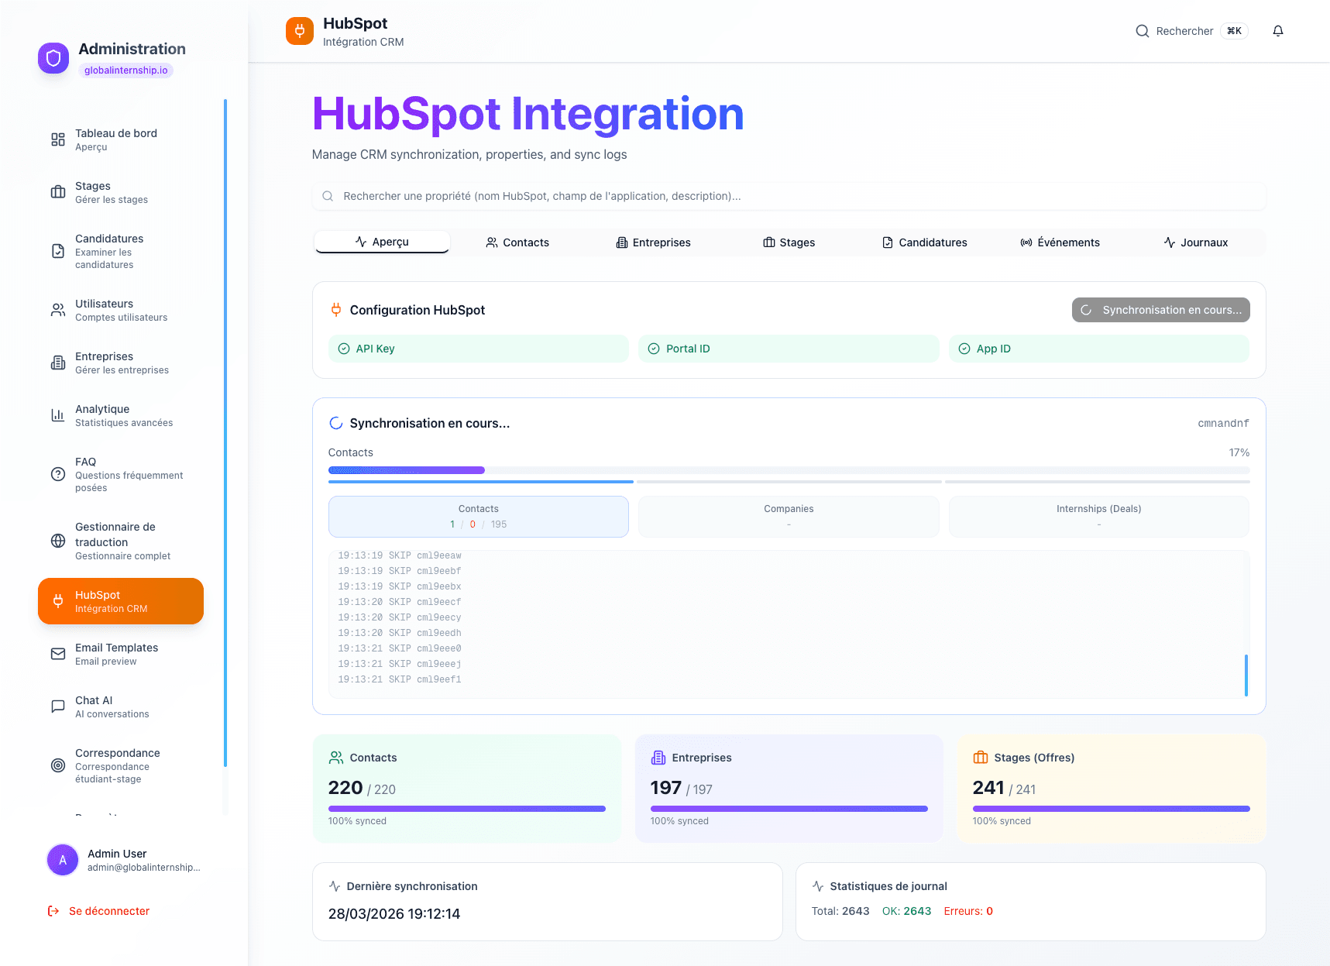Click the Correspondance target icon
1330x966 pixels.
coord(58,765)
